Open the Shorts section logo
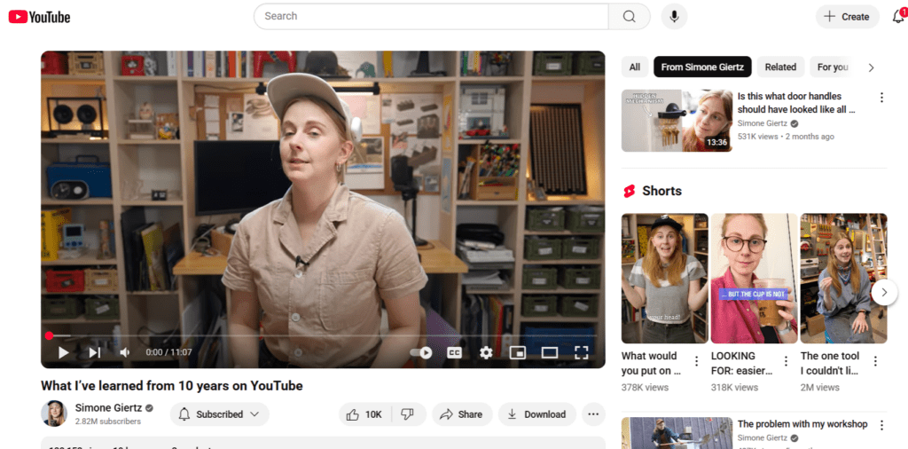Screen dimensions: 908x449 pyautogui.click(x=629, y=191)
